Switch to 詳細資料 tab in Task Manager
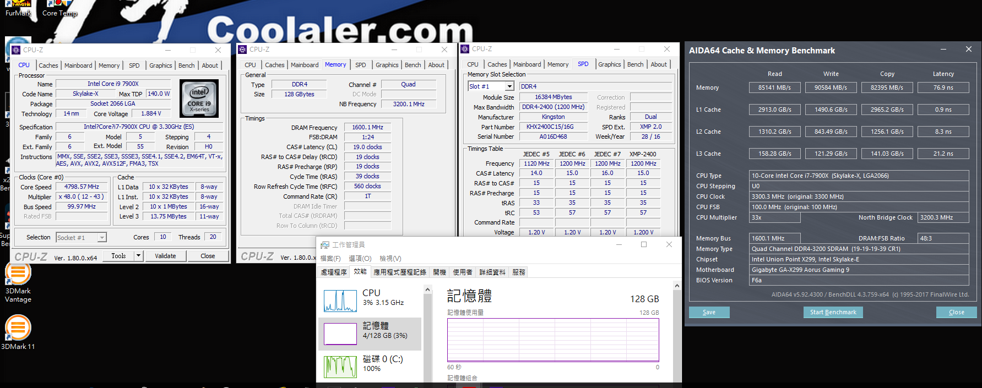 pyautogui.click(x=492, y=272)
